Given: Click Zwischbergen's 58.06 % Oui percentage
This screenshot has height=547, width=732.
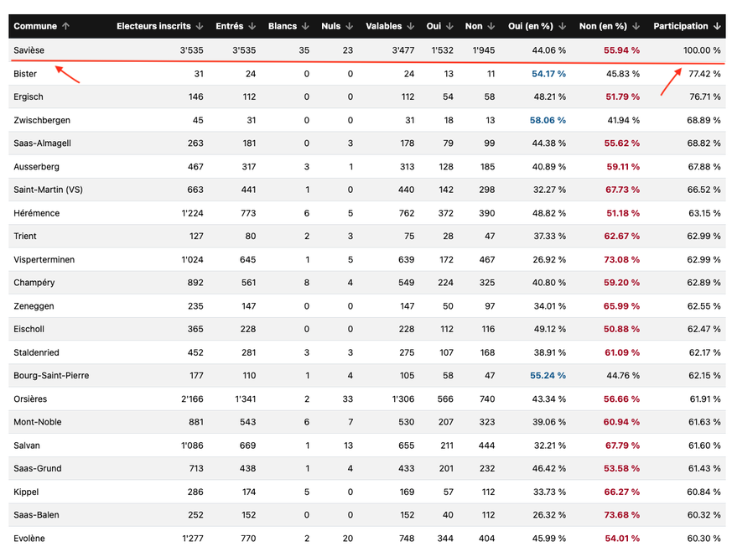Looking at the screenshot, I should 548,120.
